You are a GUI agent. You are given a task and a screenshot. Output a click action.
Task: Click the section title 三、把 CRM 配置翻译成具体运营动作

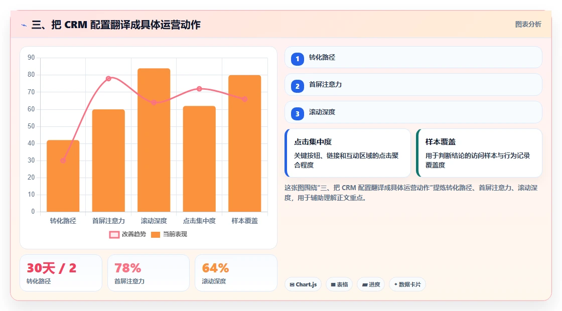[116, 25]
